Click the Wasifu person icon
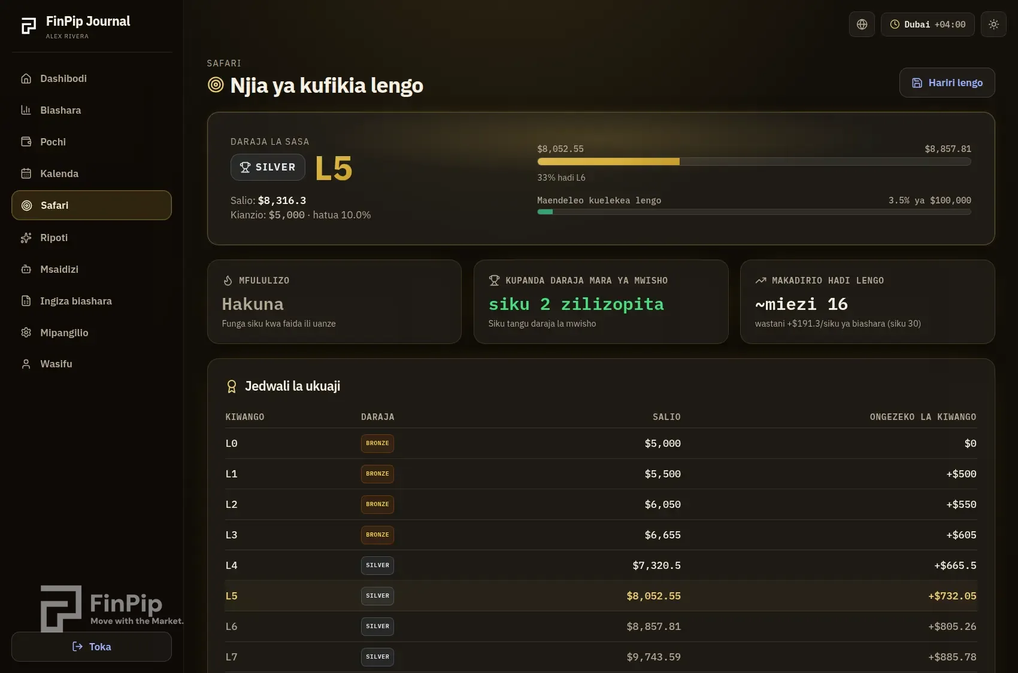1018x673 pixels. coord(26,364)
